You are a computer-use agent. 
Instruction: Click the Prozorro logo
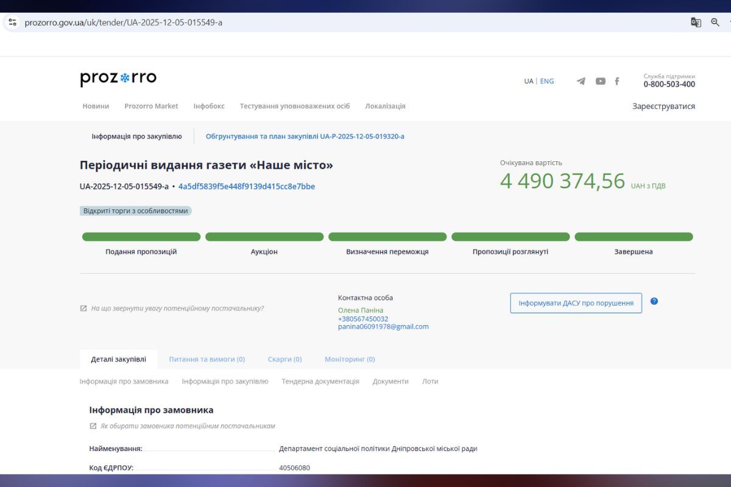click(x=118, y=77)
